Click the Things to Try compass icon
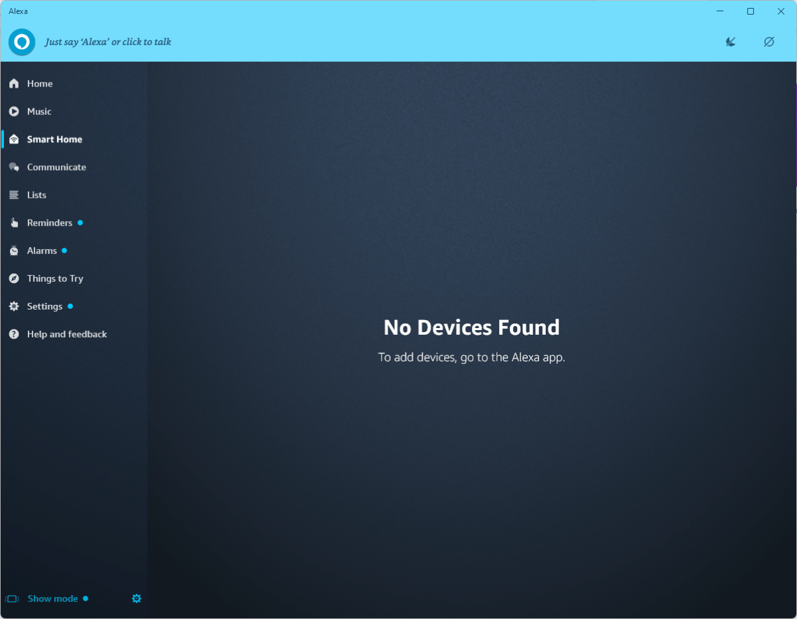The height and width of the screenshot is (619, 797). (x=14, y=278)
